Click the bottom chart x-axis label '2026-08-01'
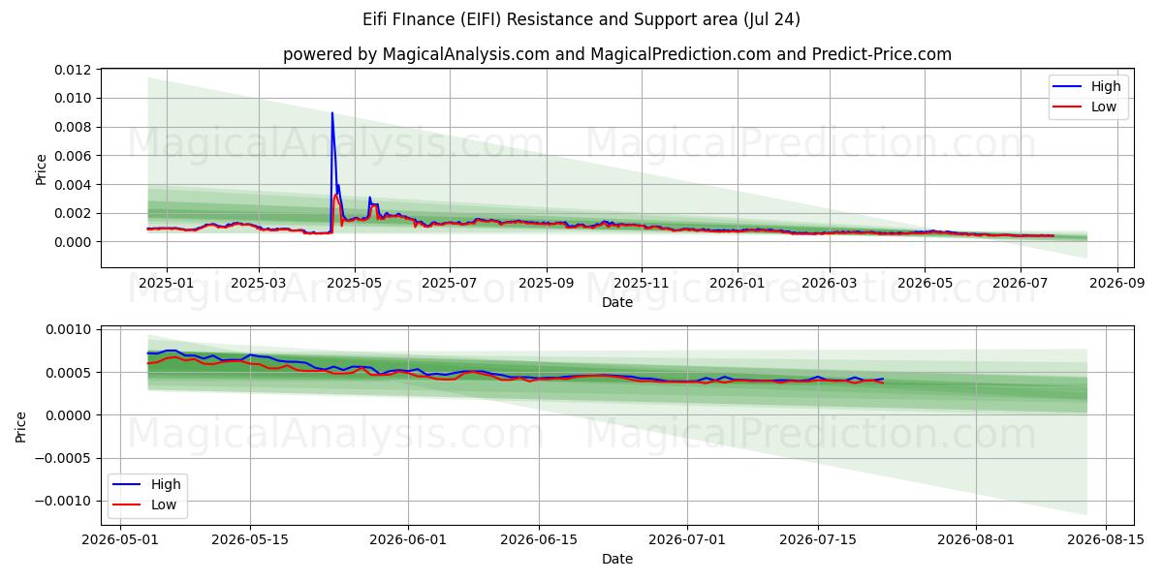Screen dimensions: 1163x581 (x=976, y=539)
